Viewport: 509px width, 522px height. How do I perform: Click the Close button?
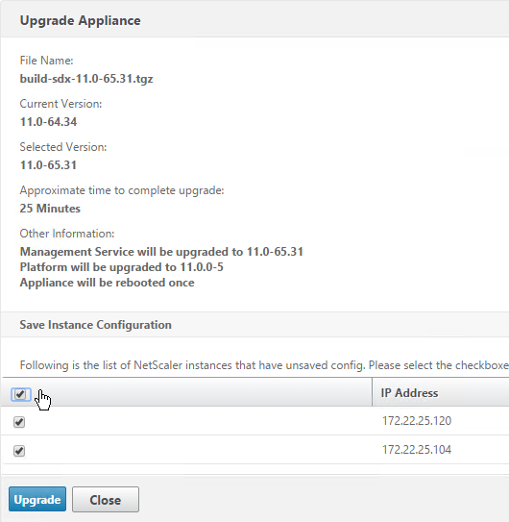[x=106, y=499]
